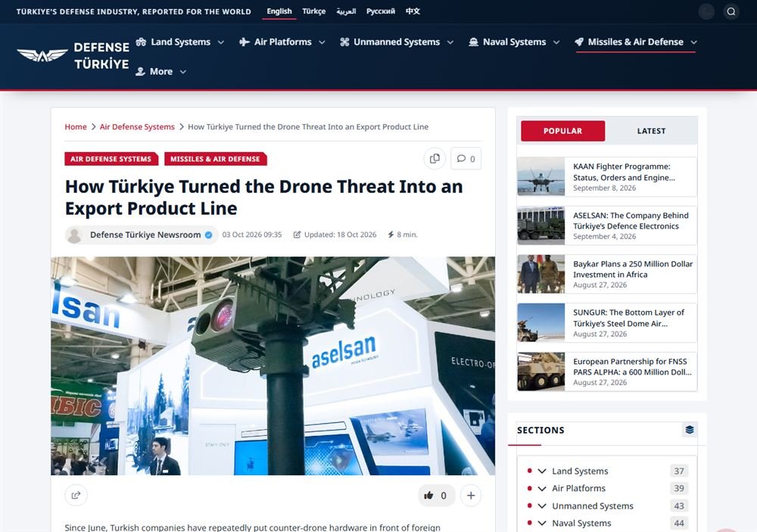Click the share icon below article image
Image resolution: width=757 pixels, height=532 pixels.
(76, 495)
